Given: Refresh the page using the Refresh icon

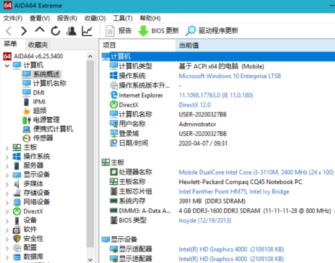Looking at the screenshot, I should point(56,31).
